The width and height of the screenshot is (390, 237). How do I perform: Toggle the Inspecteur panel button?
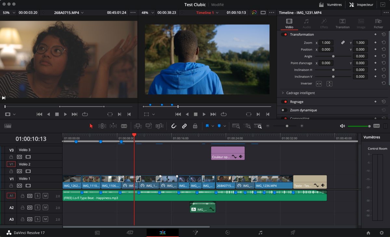361,5
